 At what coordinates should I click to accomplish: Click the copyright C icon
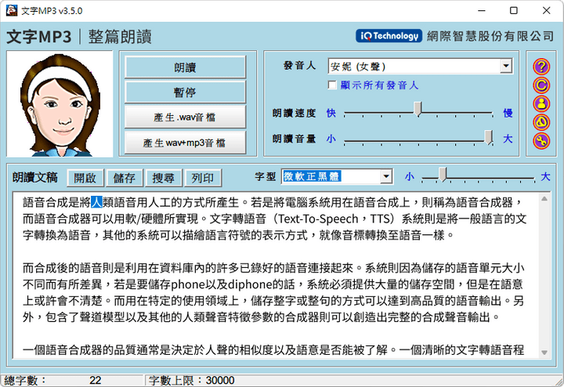tap(541, 85)
